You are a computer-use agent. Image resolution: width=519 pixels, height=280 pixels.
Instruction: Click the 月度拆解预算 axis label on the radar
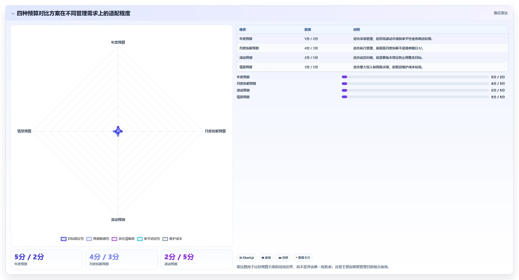click(215, 131)
